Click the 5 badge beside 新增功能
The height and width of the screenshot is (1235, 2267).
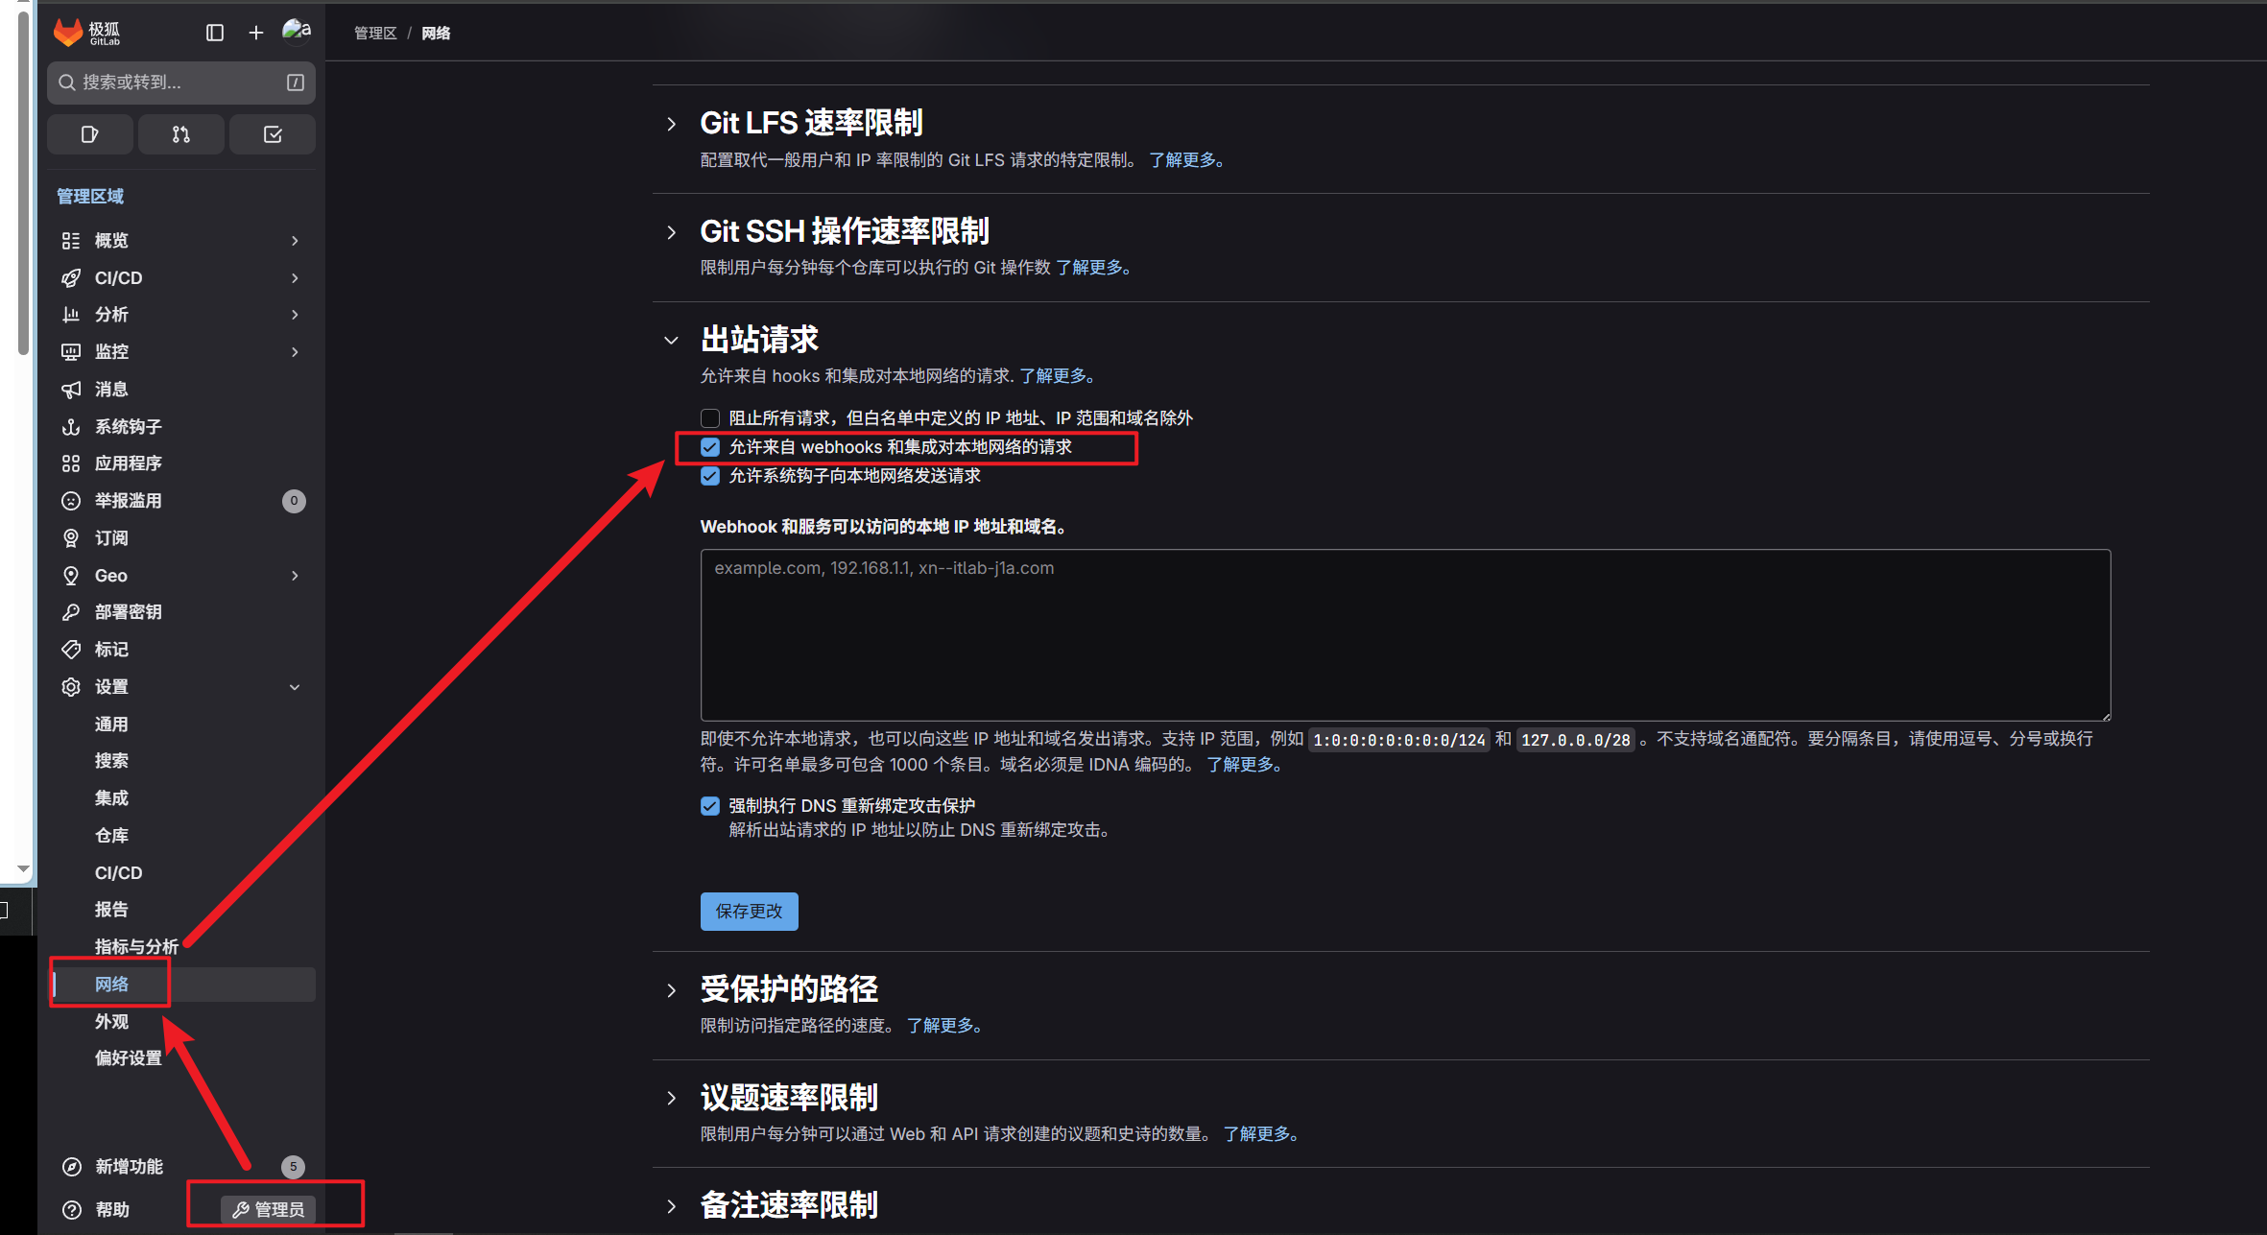(x=293, y=1167)
